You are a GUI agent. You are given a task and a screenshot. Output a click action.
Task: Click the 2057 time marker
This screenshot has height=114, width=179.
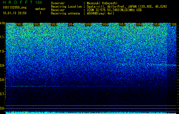[x=122, y=25]
